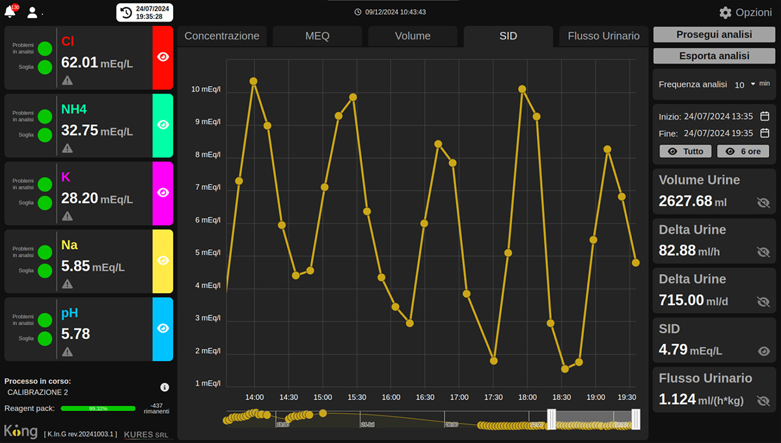Show the Volume Urine hidden series
The image size is (781, 443).
pyautogui.click(x=763, y=202)
